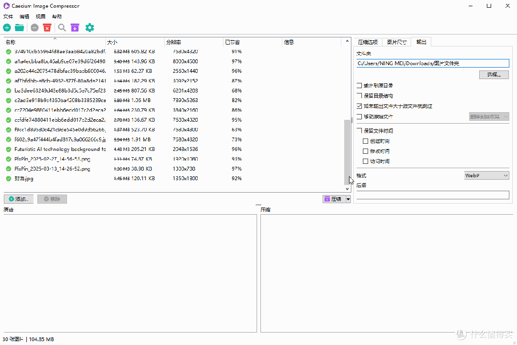Switch to the 图片尺寸 tab
Screen dimensions: 517x345
click(x=397, y=42)
